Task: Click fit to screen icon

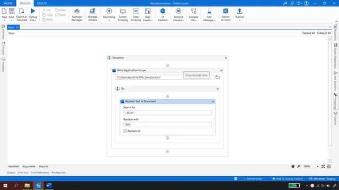Action: 323,166
